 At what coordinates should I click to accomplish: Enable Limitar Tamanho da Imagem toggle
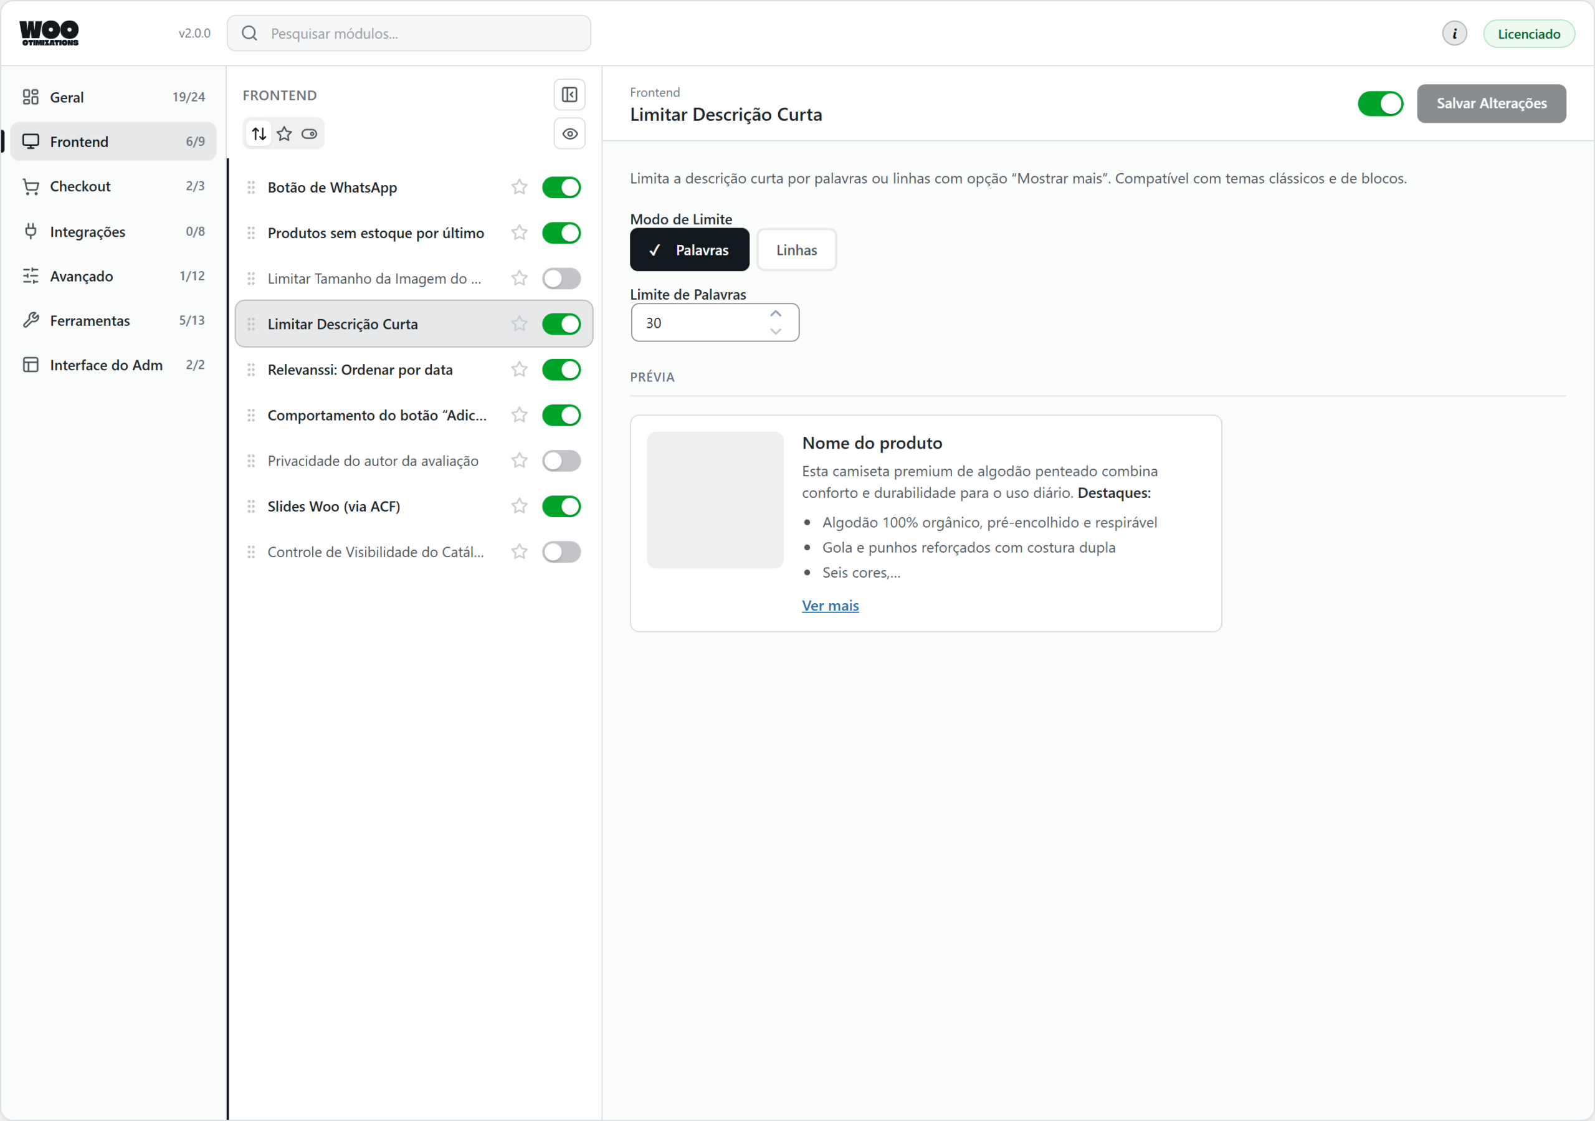561,279
